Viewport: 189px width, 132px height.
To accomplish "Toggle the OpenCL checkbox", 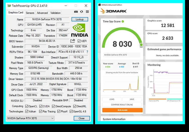I will (27, 106).
